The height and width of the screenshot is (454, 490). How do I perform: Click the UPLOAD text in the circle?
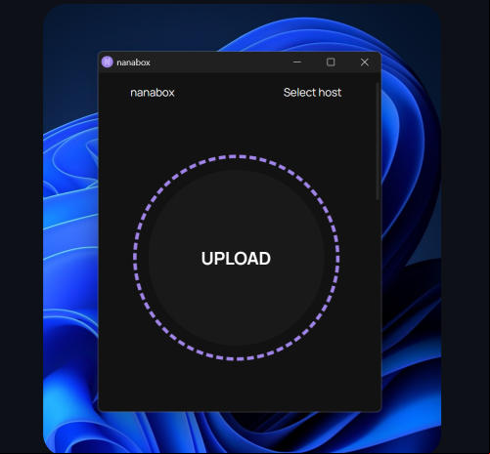pos(236,259)
